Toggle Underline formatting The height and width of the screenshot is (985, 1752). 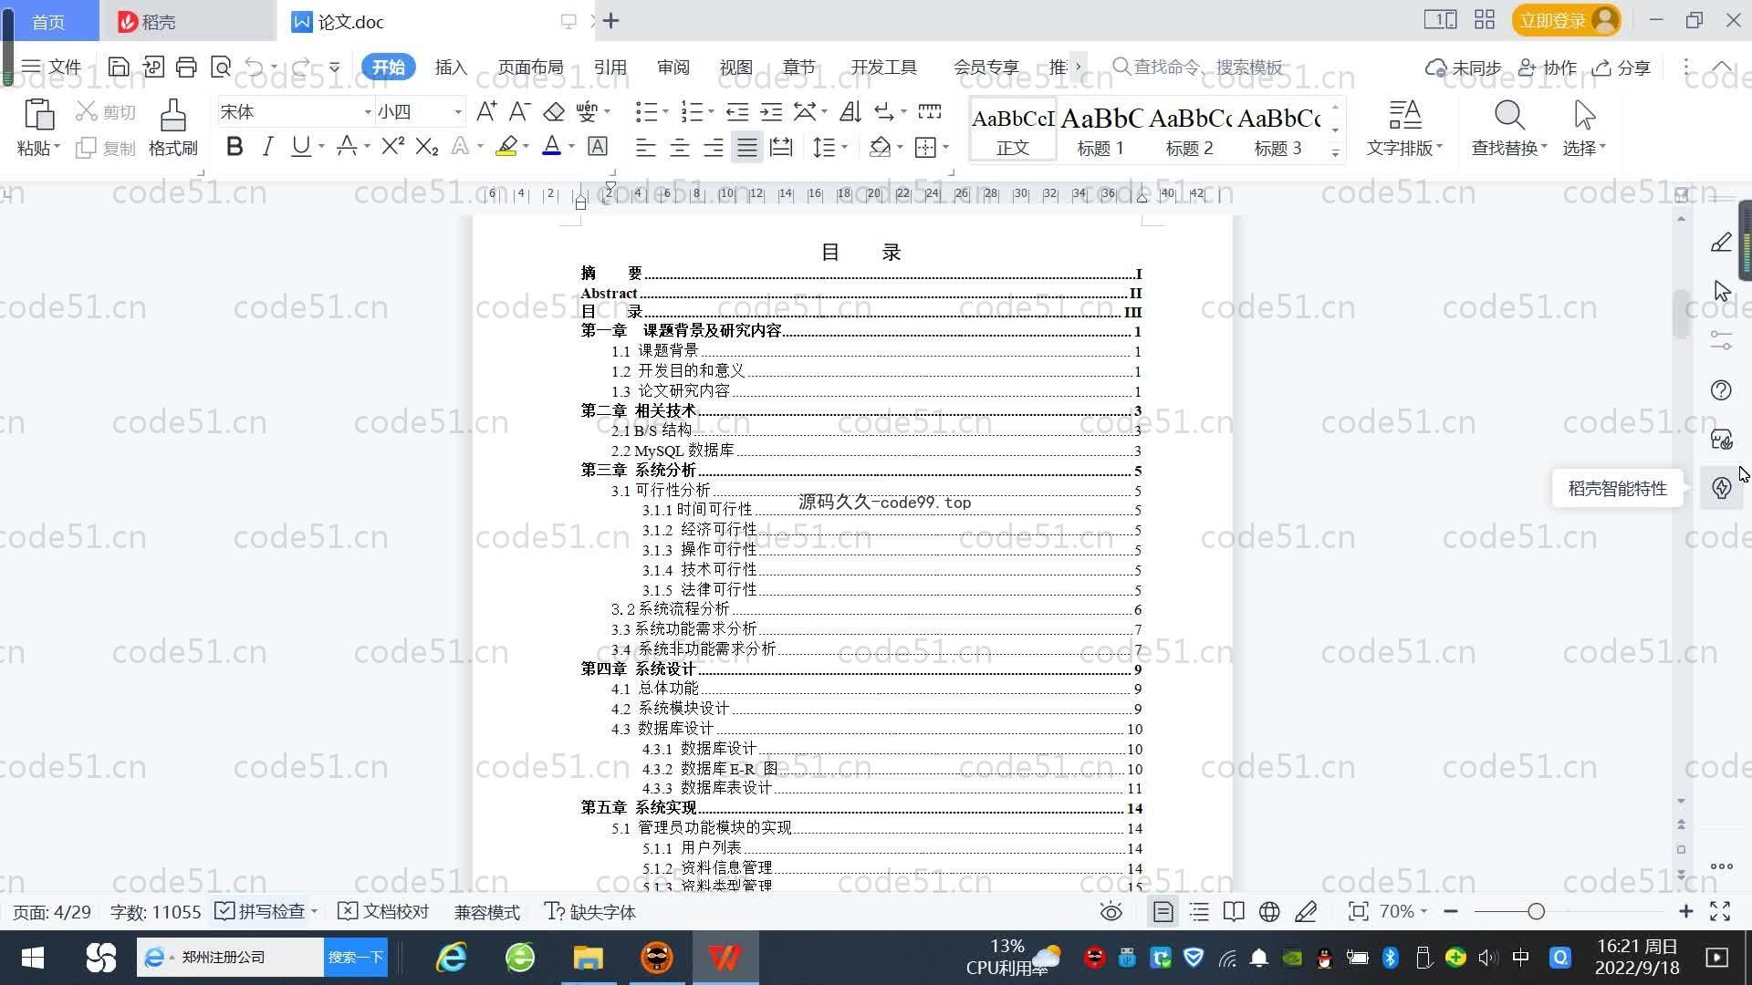[300, 146]
